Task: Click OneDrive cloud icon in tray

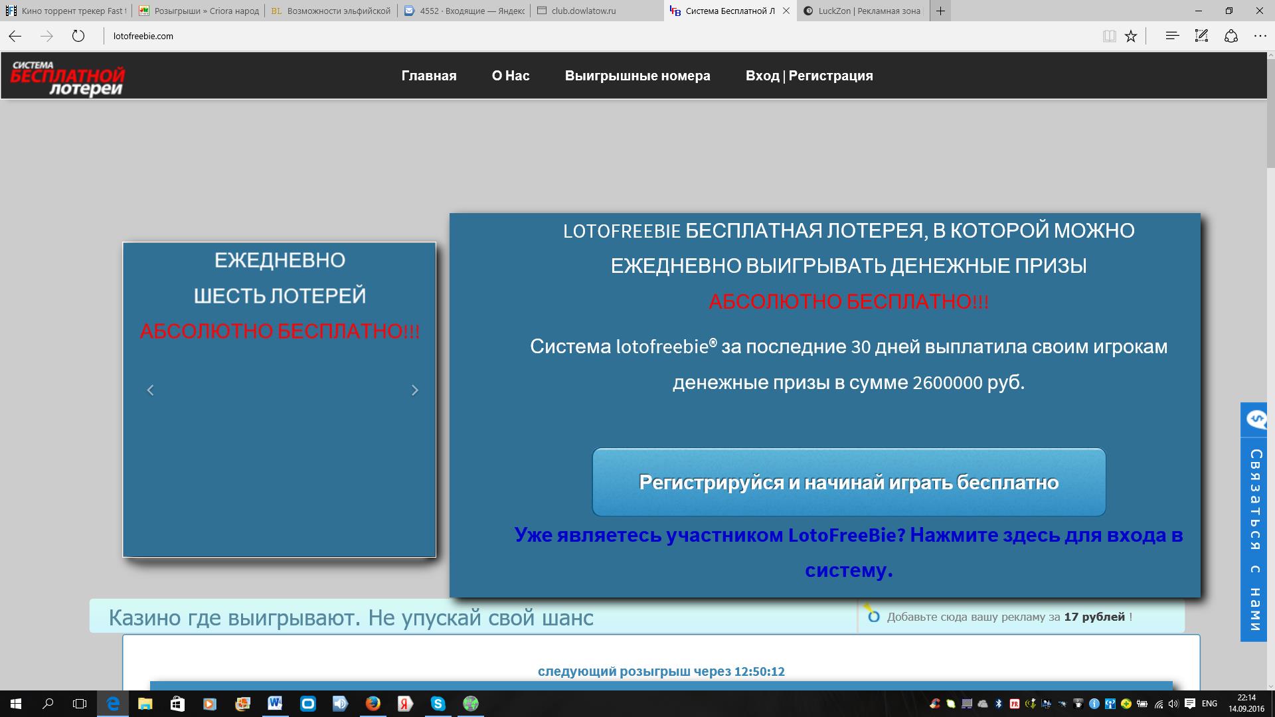Action: [x=983, y=704]
